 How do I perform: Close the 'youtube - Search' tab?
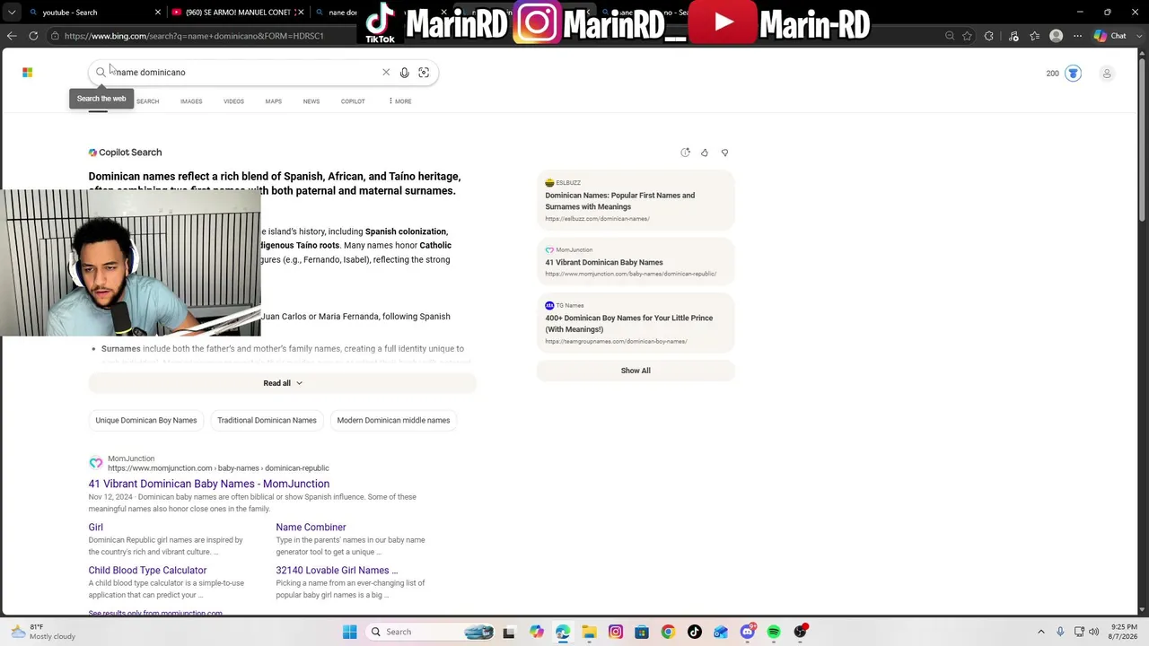point(158,13)
